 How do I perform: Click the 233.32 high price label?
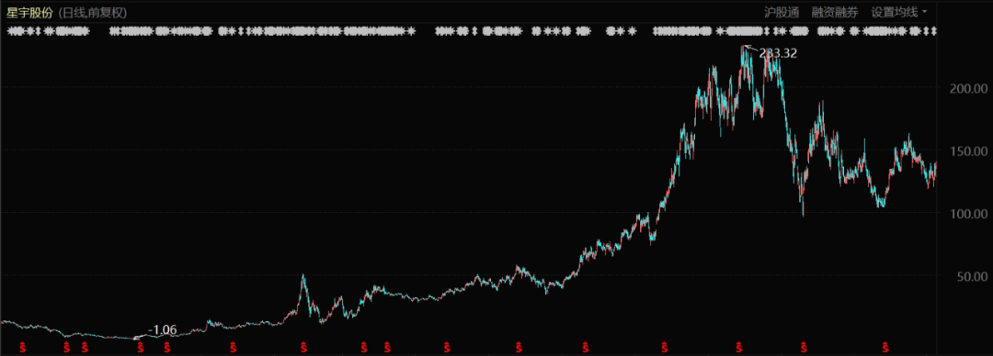pos(778,54)
